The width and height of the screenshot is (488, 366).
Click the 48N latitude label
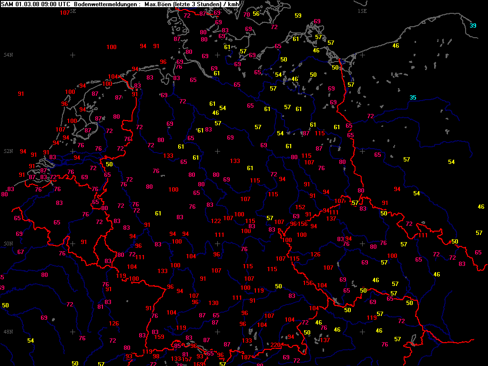pos(8,332)
